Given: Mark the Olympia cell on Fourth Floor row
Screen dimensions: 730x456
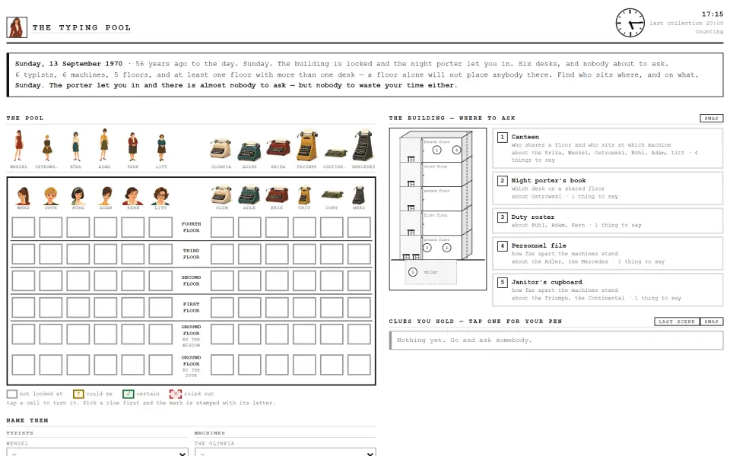Looking at the screenshot, I should pyautogui.click(x=222, y=227).
